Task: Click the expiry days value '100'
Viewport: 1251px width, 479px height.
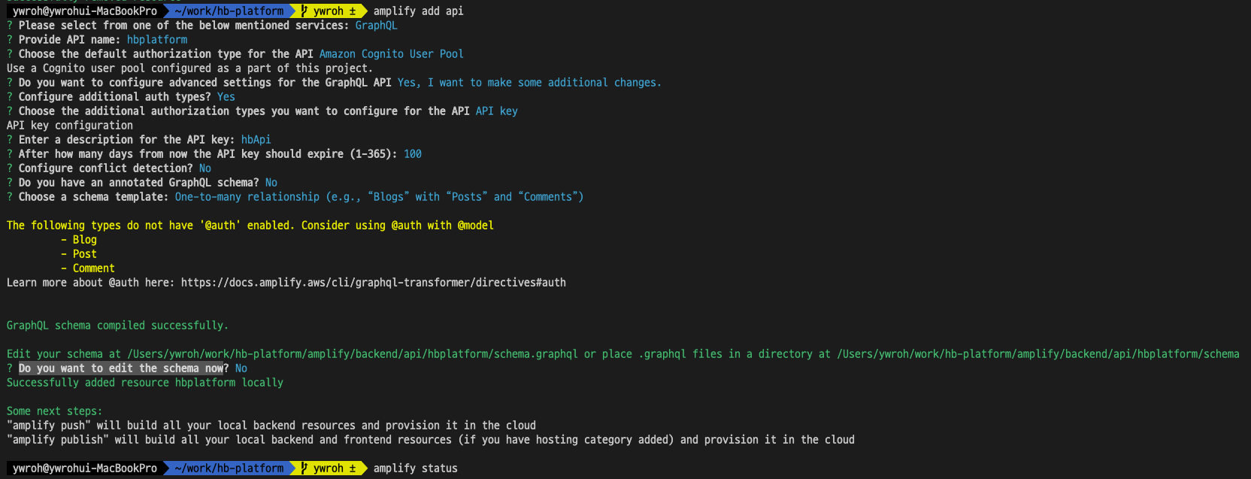Action: coord(413,154)
